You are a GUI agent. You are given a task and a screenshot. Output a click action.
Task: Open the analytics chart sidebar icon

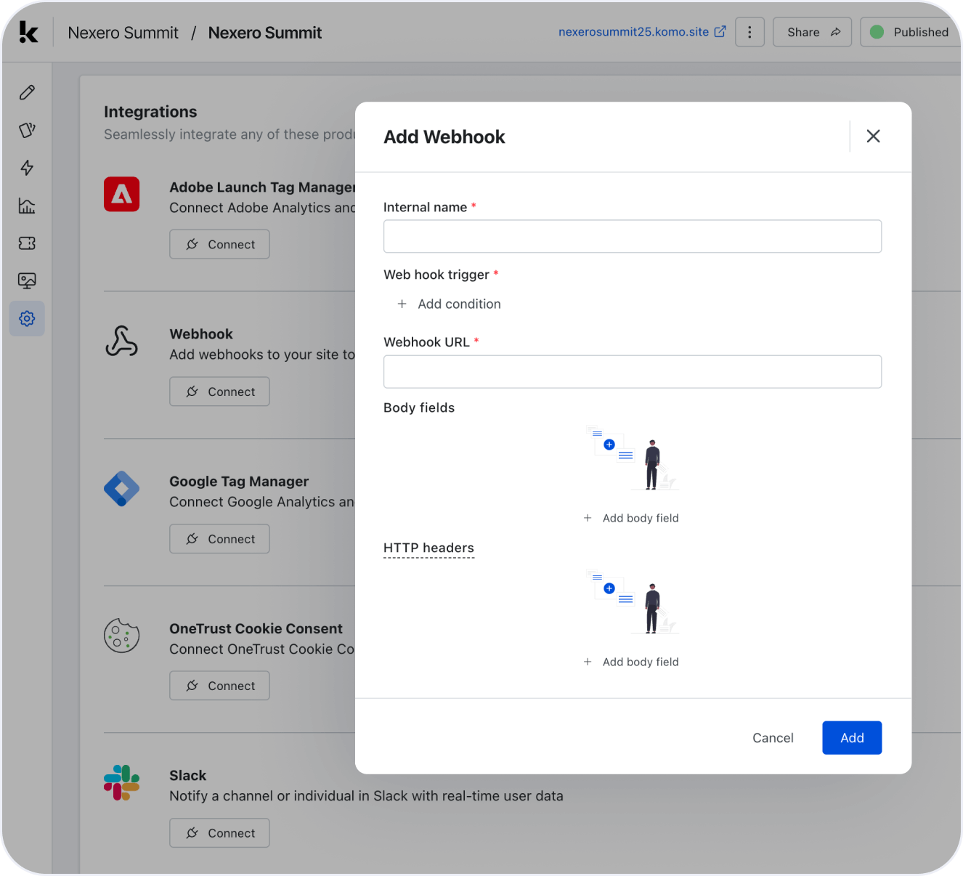click(x=27, y=206)
